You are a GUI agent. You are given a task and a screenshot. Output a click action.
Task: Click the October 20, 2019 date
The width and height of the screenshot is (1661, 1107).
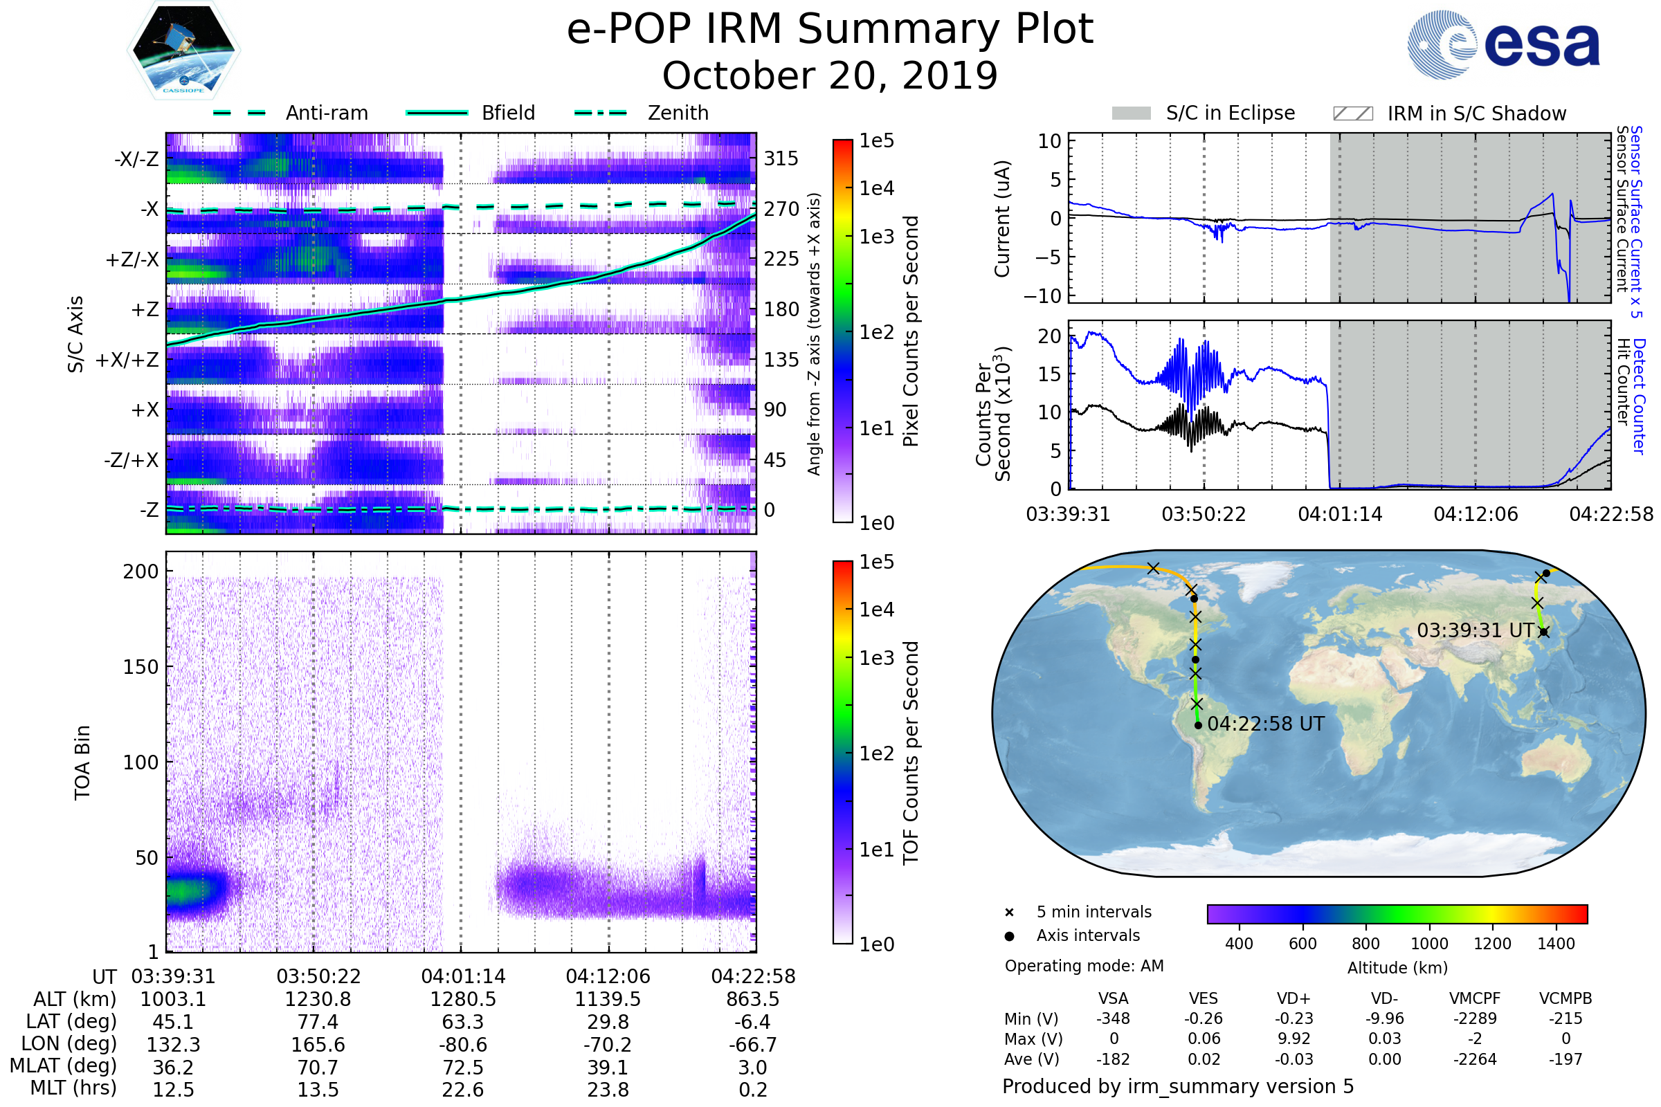830,76
